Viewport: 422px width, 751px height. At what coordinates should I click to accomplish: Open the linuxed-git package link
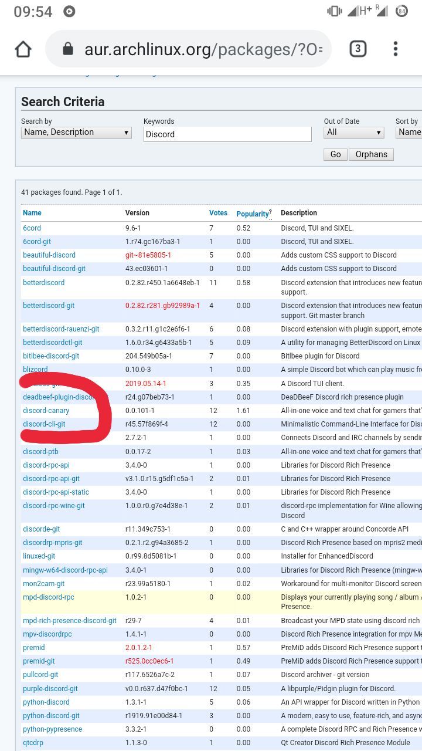pos(39,556)
